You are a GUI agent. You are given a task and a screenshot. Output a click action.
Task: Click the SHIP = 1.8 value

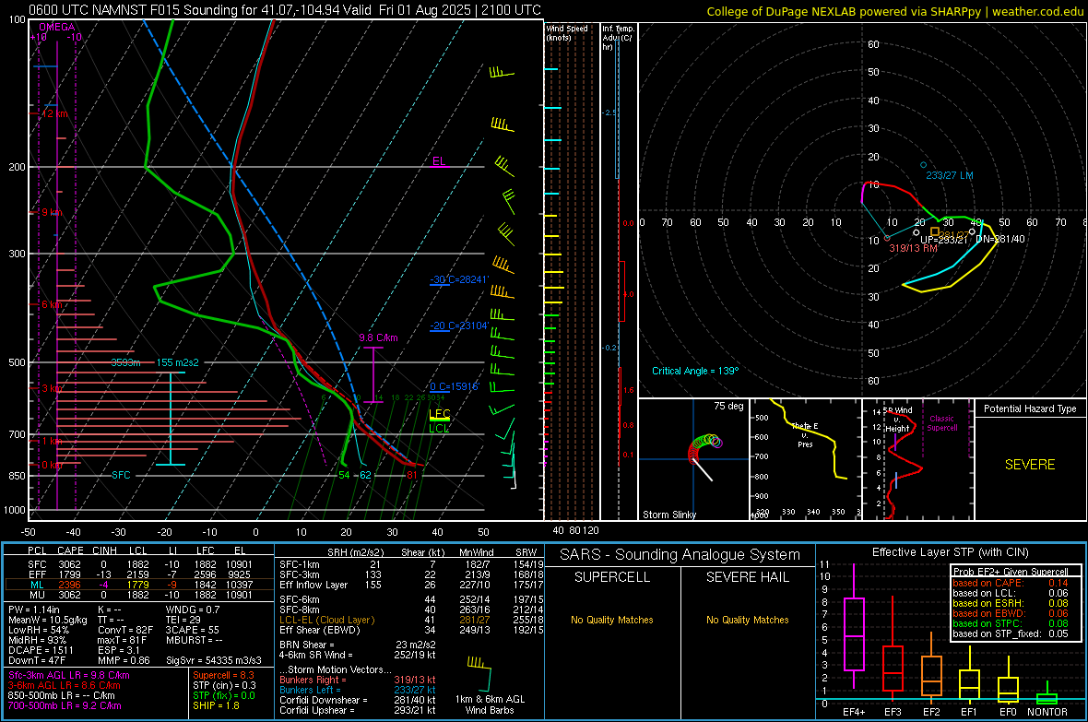(216, 705)
